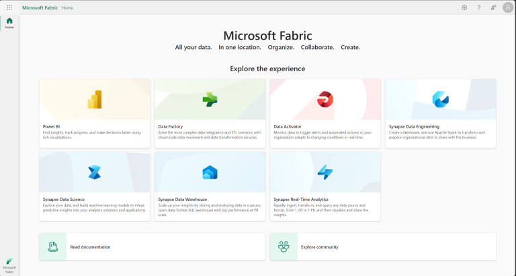Select the Synapse Data Science card title
Viewport: 516px width, 276px height.
pos(64,199)
